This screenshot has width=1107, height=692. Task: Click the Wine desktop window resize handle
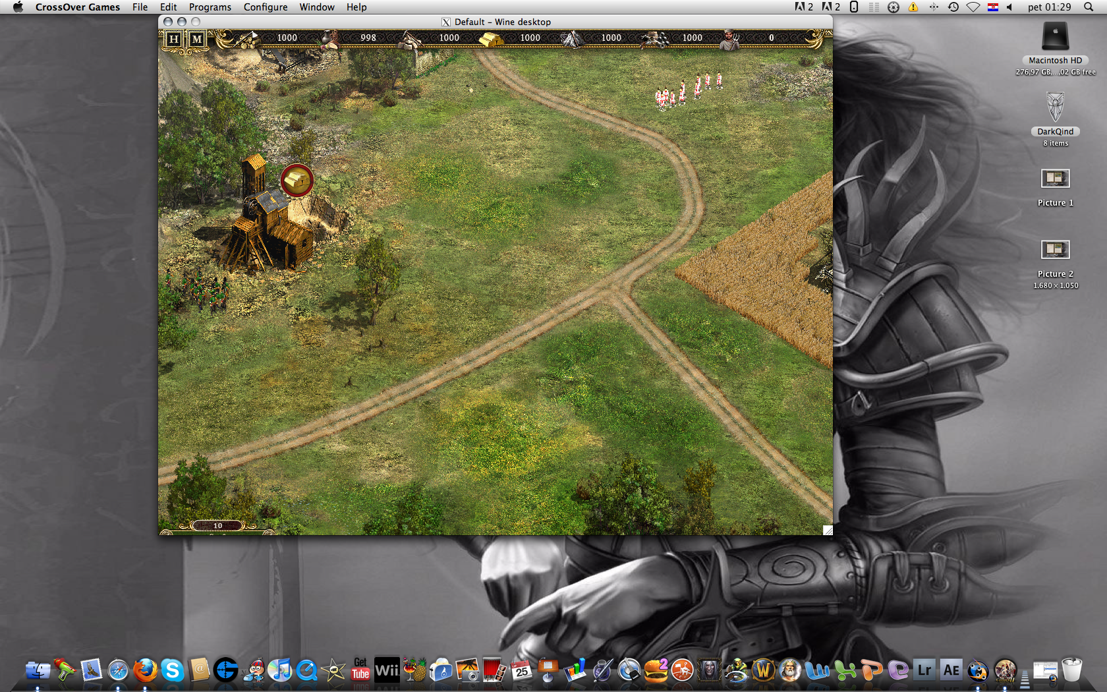coord(828,530)
